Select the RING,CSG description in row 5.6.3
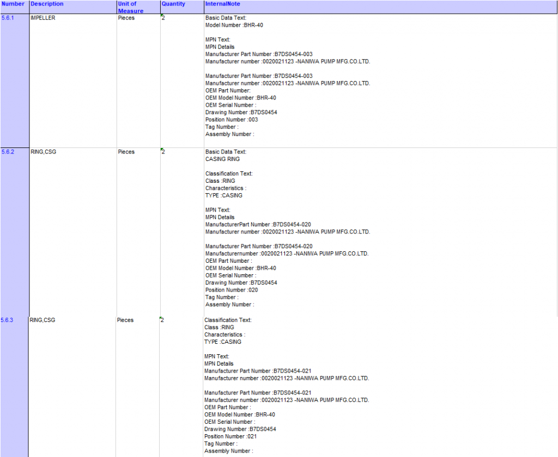Image resolution: width=558 pixels, height=457 pixels. click(43, 320)
